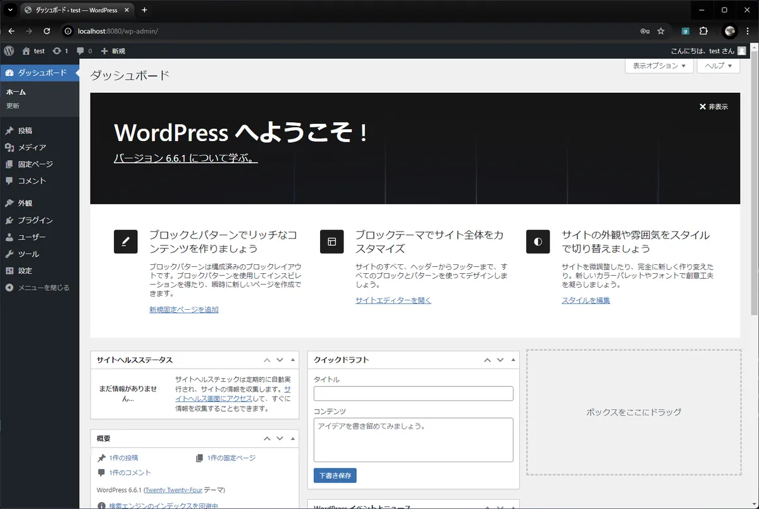Select 更新 submenu item
The height and width of the screenshot is (509, 759).
(13, 106)
